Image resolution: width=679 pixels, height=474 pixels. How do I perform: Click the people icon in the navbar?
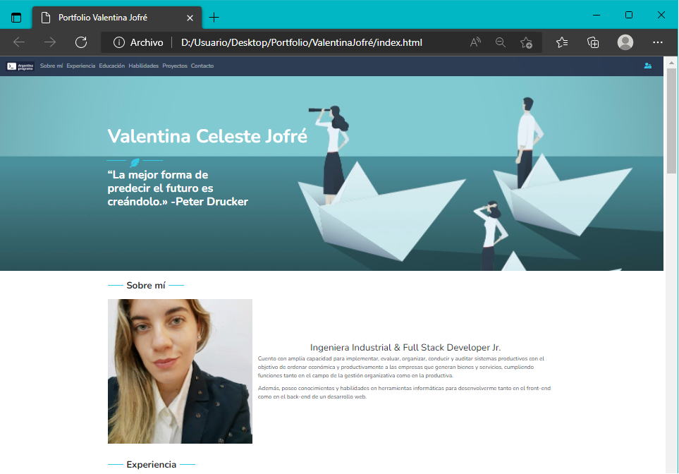coord(648,66)
